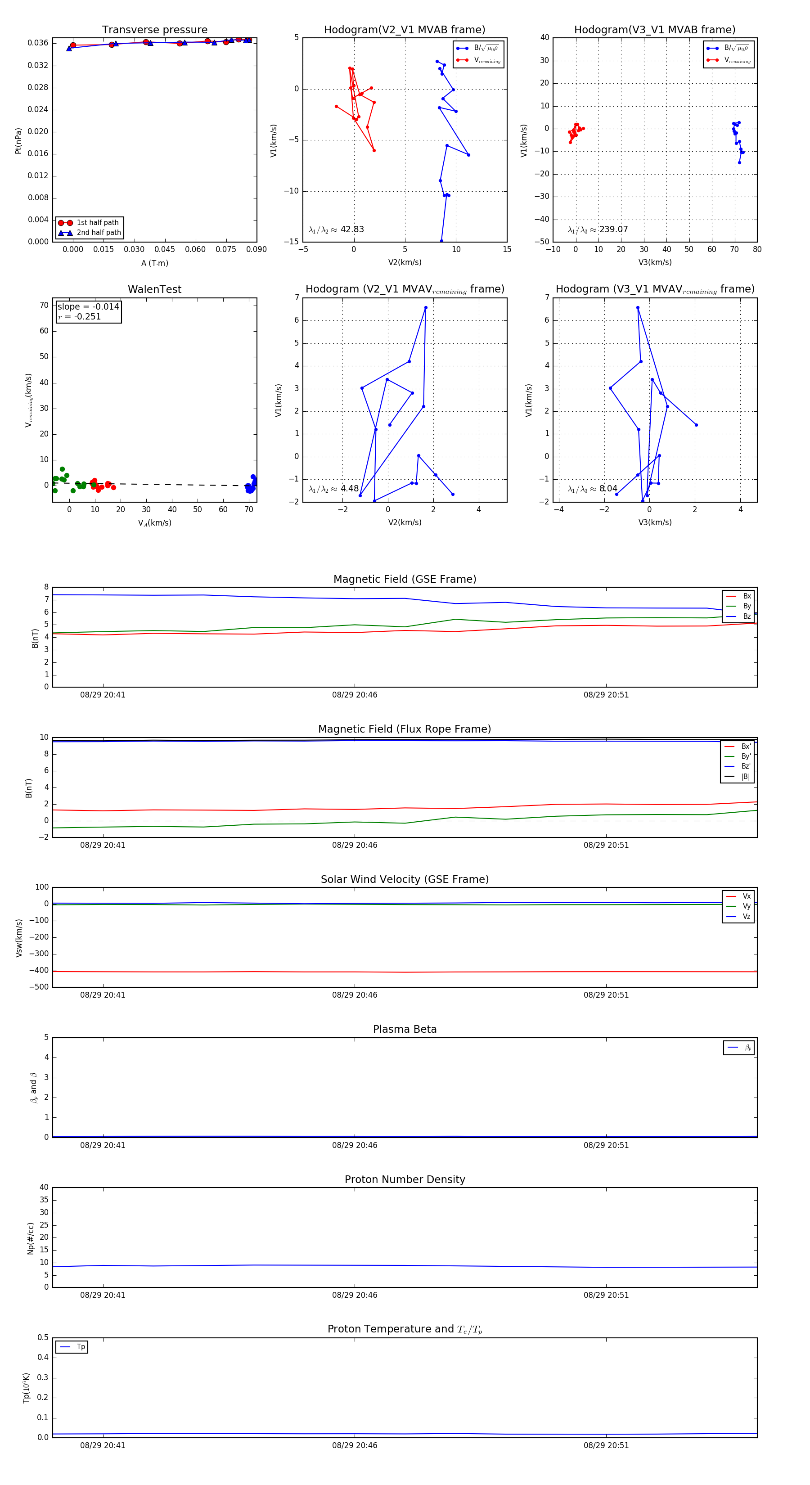Click '08/29 20:51' tick under Proton Temperature plot
Image resolution: width=810 pixels, height=1485 pixels.
point(606,1446)
